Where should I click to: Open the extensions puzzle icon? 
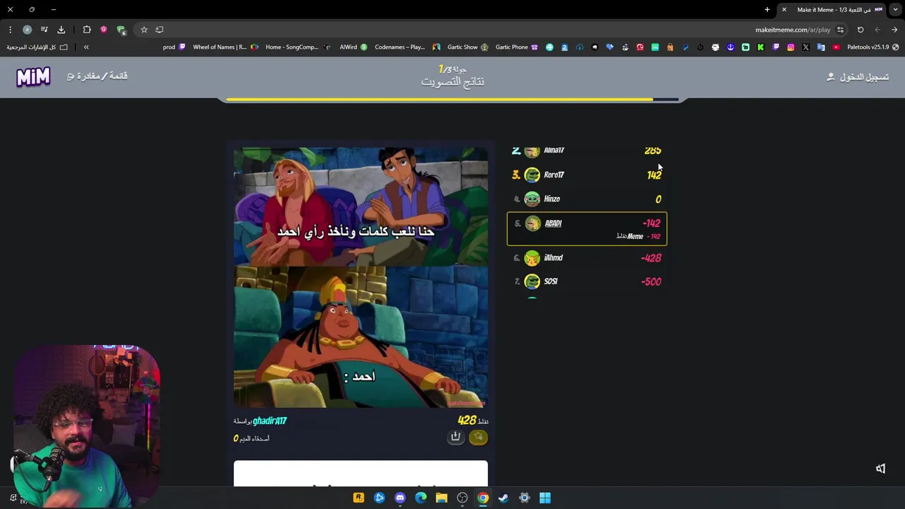[87, 30]
